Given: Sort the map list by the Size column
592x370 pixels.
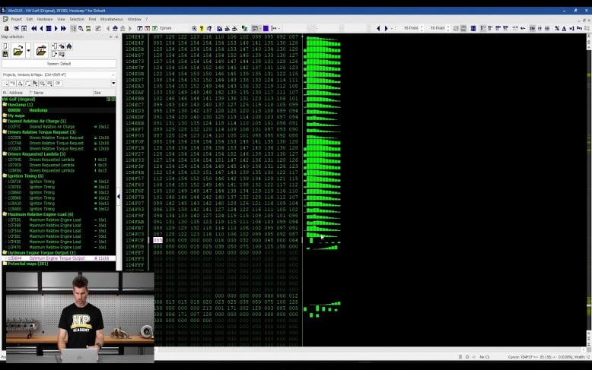Looking at the screenshot, I should coord(104,93).
